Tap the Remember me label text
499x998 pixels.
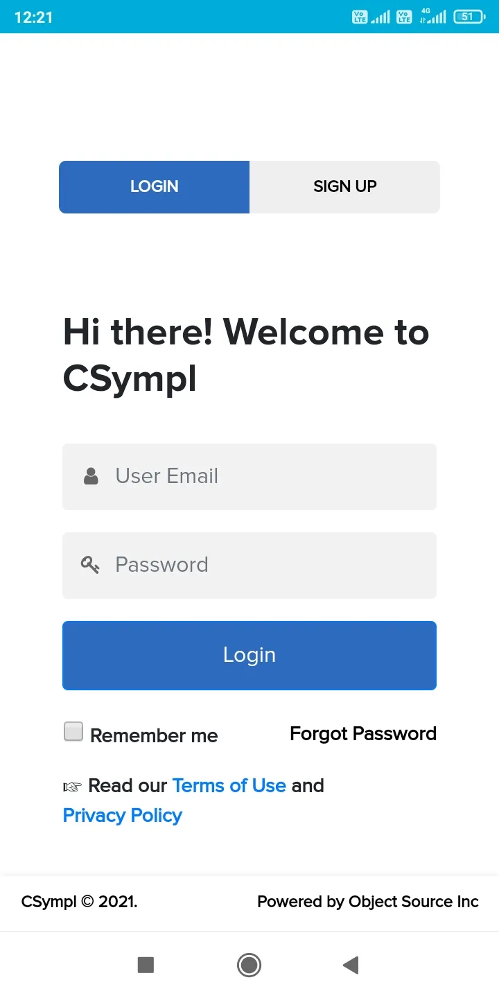[154, 735]
